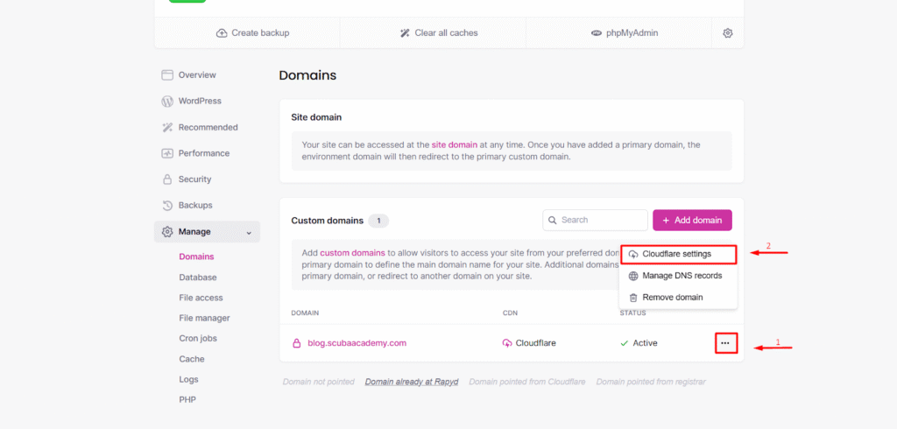Clear all caches

click(438, 33)
